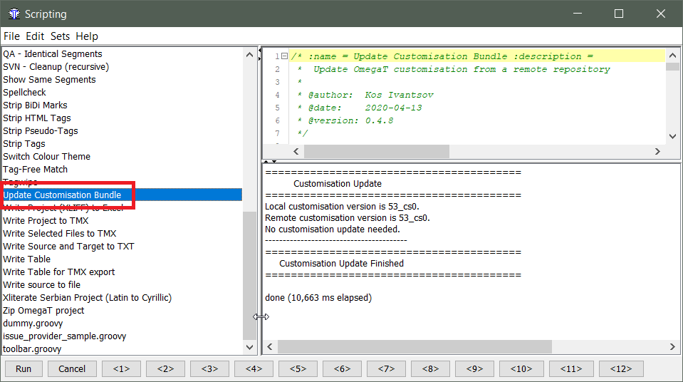Run script slot <2>
The image size is (683, 382).
165,369
